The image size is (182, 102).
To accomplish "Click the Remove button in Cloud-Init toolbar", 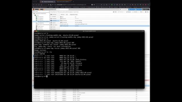I will pyautogui.click(x=63, y=14).
